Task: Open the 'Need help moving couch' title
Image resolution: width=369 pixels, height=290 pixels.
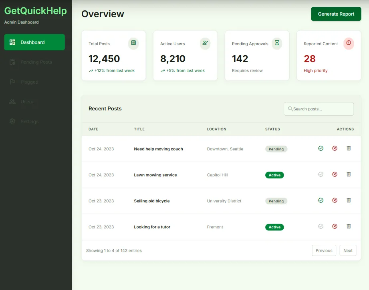Action: tap(158, 149)
